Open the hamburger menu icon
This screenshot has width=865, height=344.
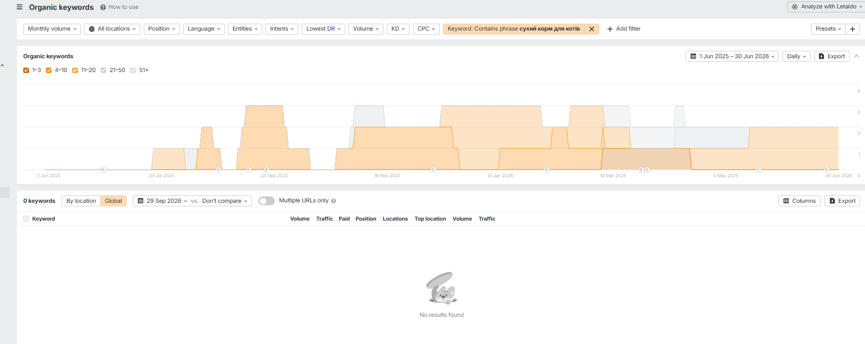tap(20, 7)
